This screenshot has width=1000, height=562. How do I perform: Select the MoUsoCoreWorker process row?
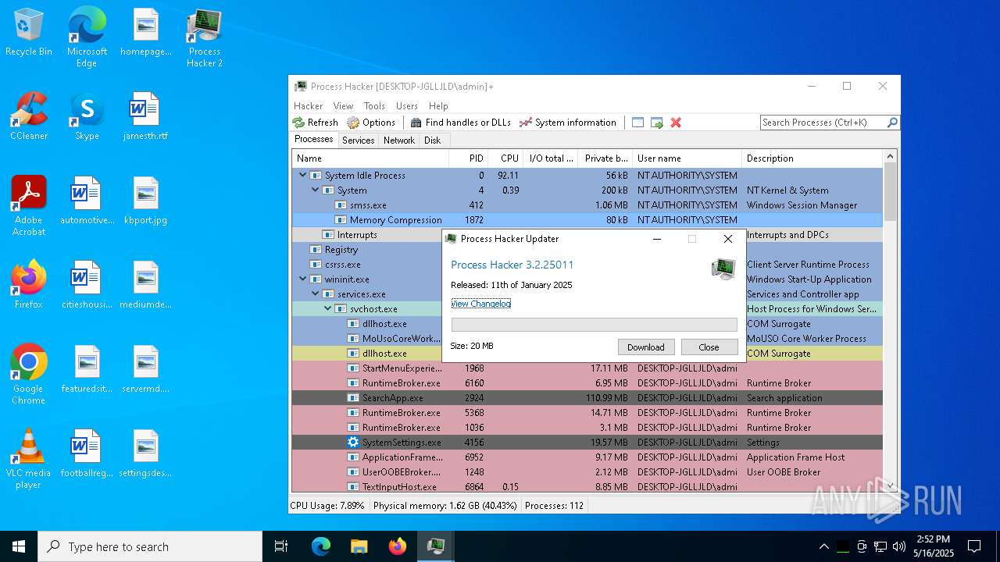click(x=587, y=339)
